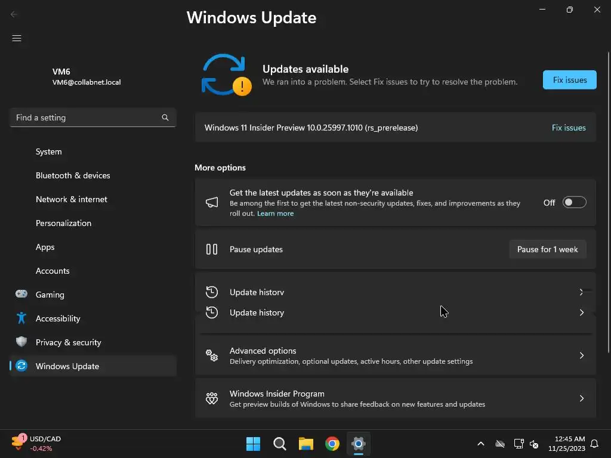Click the vertical scrollbar on the right

(x=608, y=203)
